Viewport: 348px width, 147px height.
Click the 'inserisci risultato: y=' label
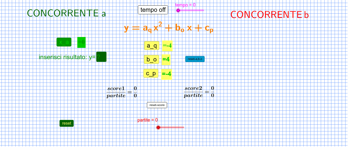coord(67,57)
